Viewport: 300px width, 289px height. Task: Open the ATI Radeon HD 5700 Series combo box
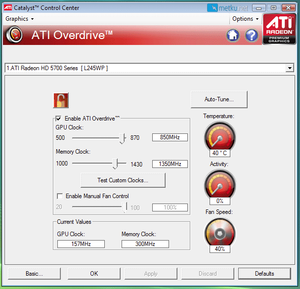pos(149,68)
